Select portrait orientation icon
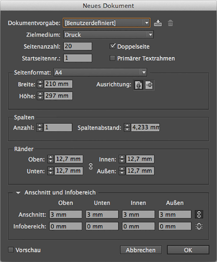217x262 pixels. click(139, 85)
